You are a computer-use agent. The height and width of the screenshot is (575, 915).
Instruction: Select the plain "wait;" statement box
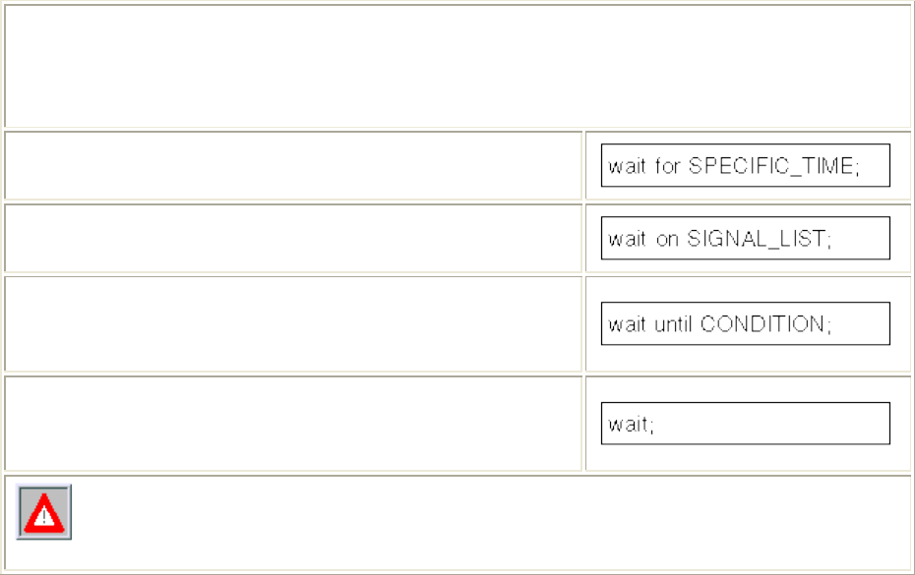tap(745, 424)
